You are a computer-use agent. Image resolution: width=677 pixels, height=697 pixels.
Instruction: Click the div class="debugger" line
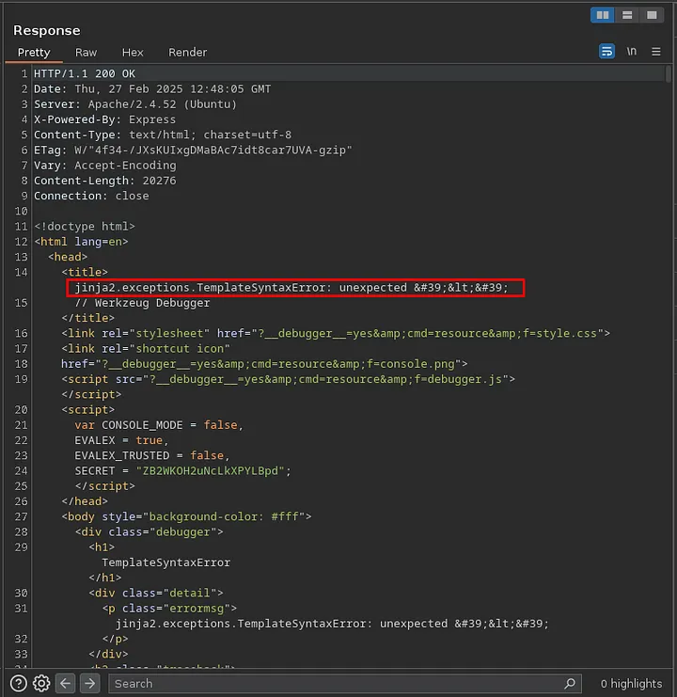[150, 532]
